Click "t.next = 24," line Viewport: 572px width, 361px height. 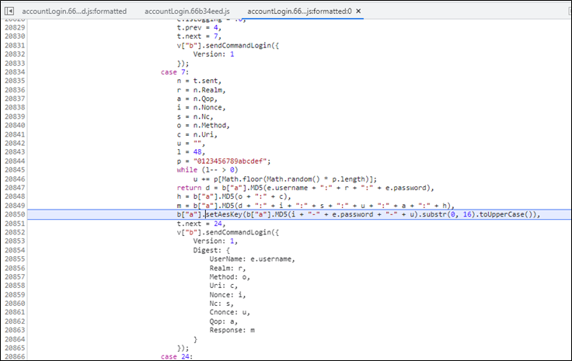[x=201, y=224]
